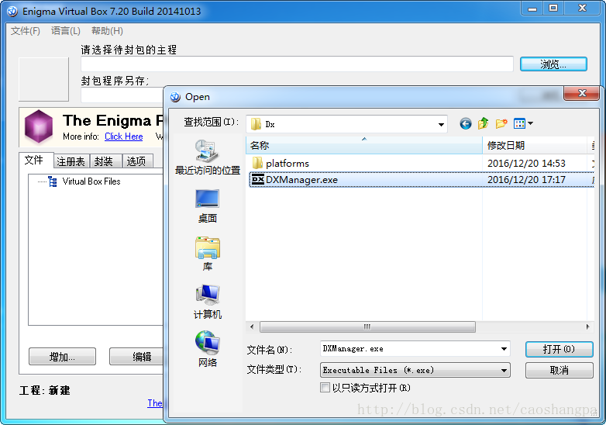Image resolution: width=606 pixels, height=425 pixels.
Task: Click the platforms folder name text
Action: (x=288, y=163)
